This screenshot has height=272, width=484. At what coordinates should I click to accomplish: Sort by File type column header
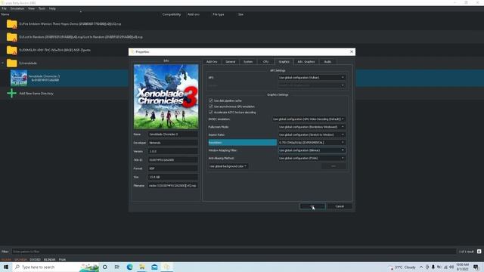point(219,14)
